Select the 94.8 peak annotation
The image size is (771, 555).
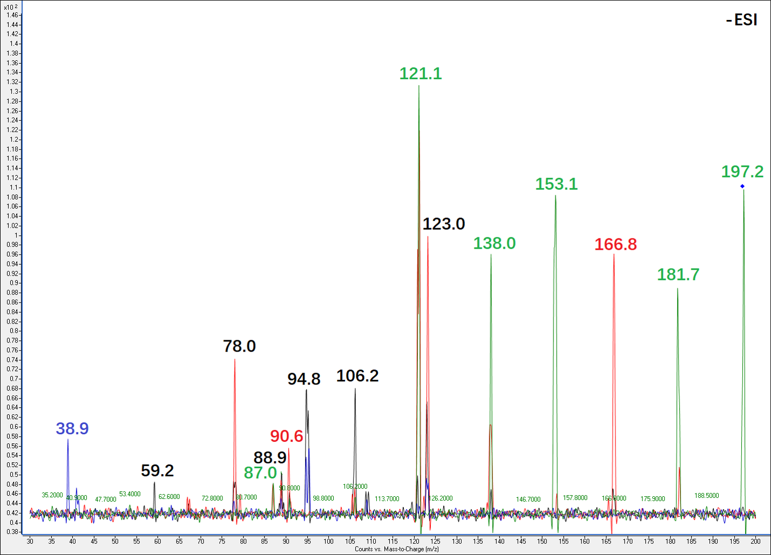point(304,379)
